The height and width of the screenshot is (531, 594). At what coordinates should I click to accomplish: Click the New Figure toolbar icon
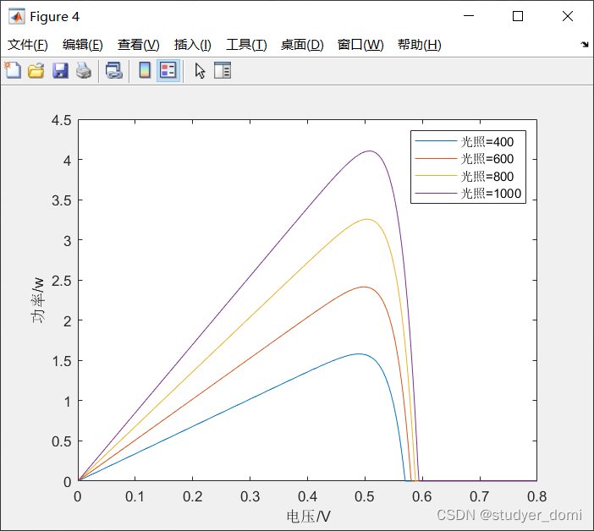pyautogui.click(x=13, y=70)
